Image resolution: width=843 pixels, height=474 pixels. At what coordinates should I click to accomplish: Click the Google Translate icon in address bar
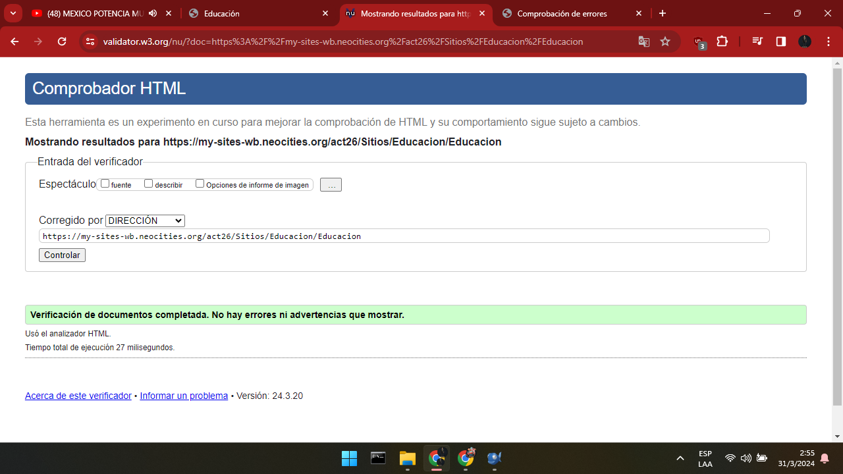(x=643, y=41)
